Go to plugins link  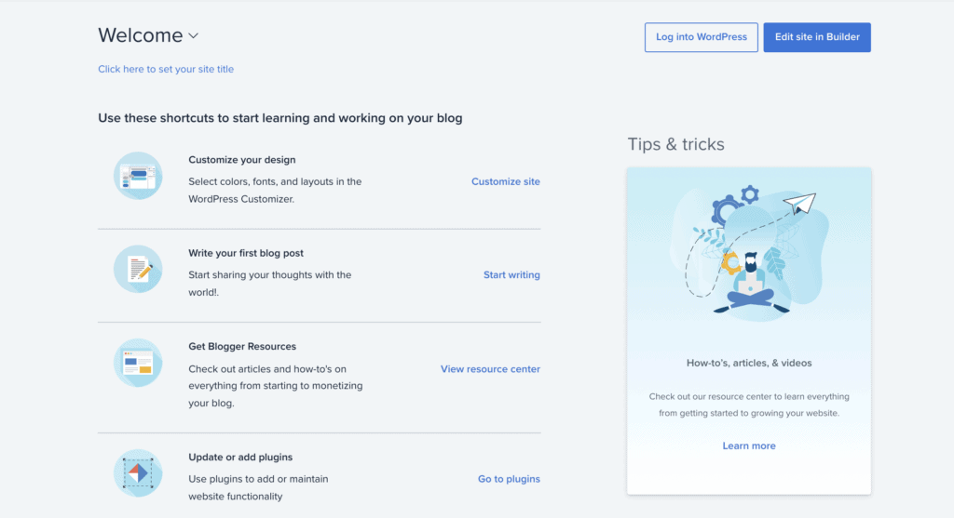pos(509,479)
